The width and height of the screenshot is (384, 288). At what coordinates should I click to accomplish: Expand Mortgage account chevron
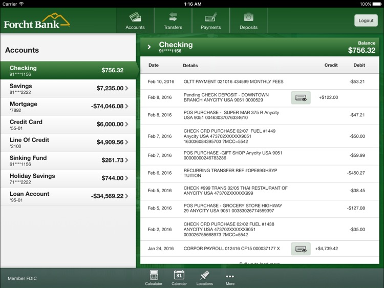(126, 106)
